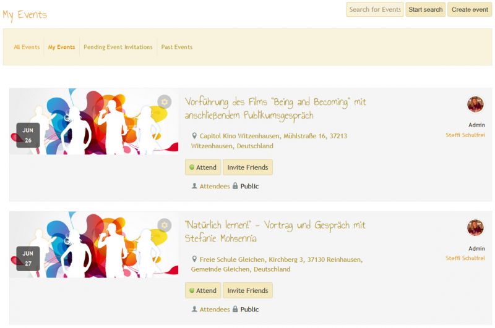The width and height of the screenshot is (495, 328).
Task: Click location pin icon for Capitol Kino Witzenhausen
Action: [194, 136]
